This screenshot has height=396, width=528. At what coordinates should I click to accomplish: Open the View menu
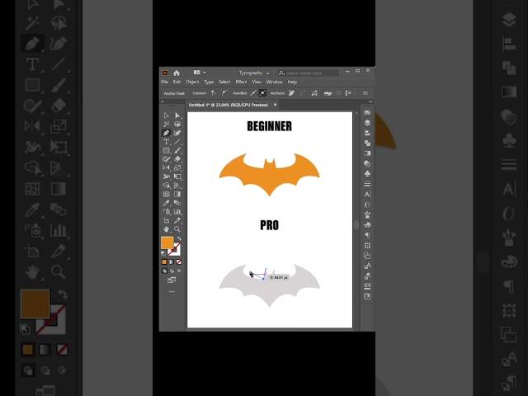tap(257, 82)
